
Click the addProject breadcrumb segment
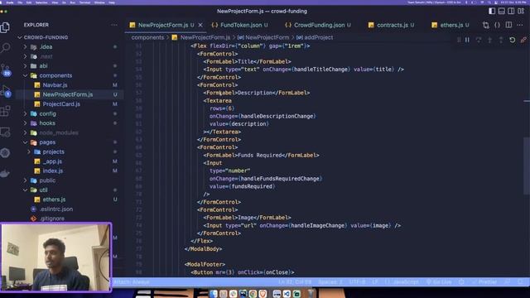pyautogui.click(x=318, y=37)
